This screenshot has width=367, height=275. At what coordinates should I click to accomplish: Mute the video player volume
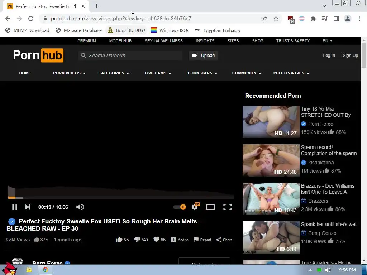point(80,207)
